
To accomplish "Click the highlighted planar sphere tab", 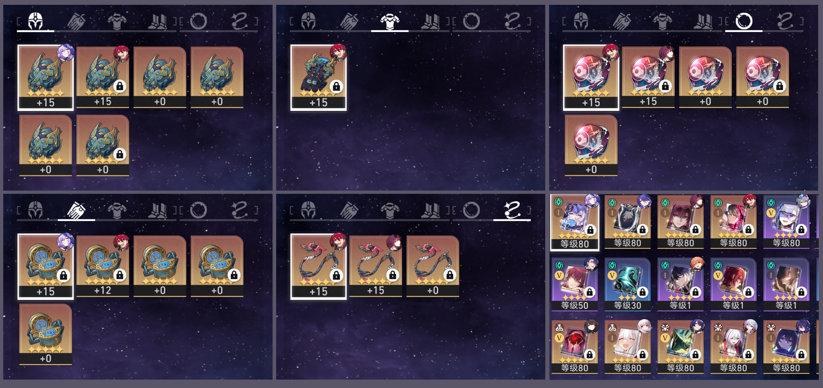I will [x=744, y=21].
